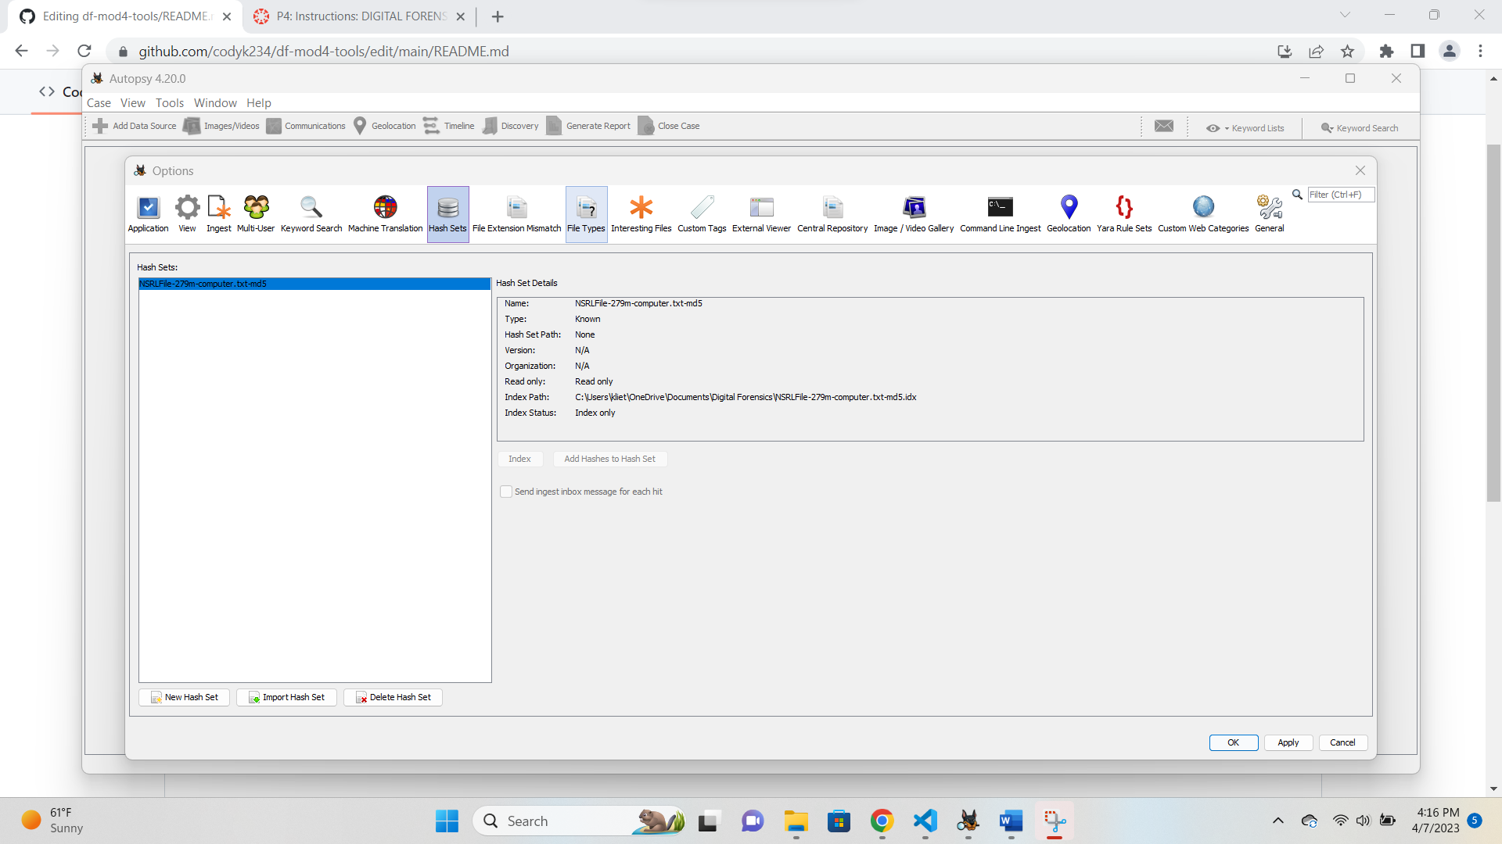1502x844 pixels.
Task: Apply the hash set changes
Action: coord(1288,742)
